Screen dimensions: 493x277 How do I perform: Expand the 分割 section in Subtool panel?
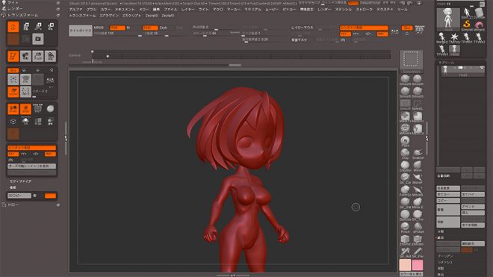pyautogui.click(x=441, y=231)
